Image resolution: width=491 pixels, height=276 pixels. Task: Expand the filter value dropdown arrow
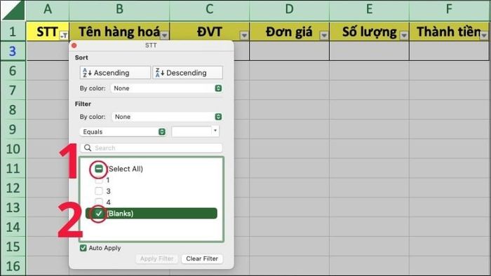215,131
